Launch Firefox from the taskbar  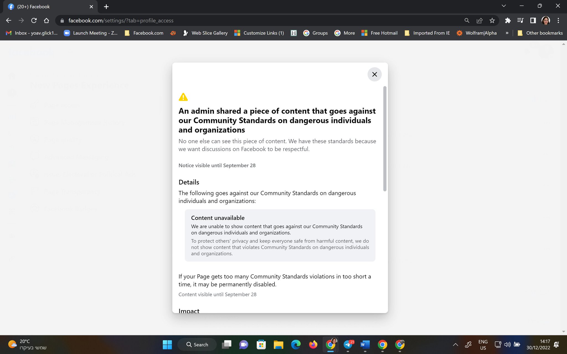point(313,345)
